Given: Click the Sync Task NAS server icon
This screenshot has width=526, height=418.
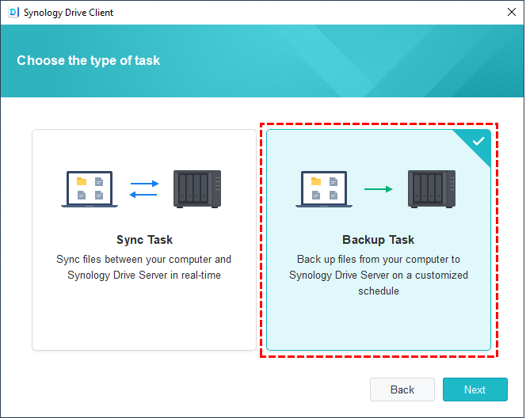Looking at the screenshot, I should pos(197,189).
